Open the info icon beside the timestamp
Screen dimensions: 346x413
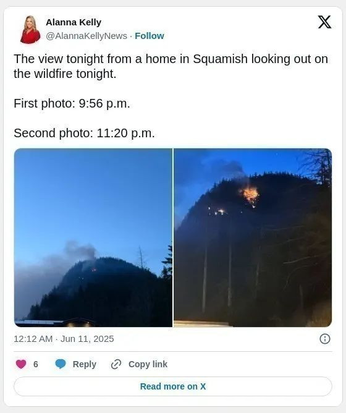coord(324,339)
